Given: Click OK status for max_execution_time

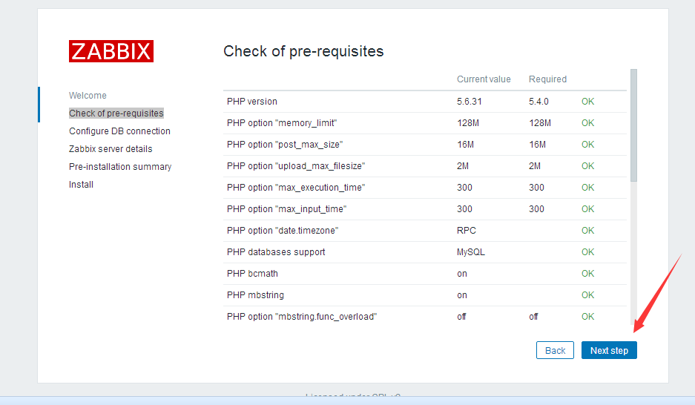Looking at the screenshot, I should point(587,188).
